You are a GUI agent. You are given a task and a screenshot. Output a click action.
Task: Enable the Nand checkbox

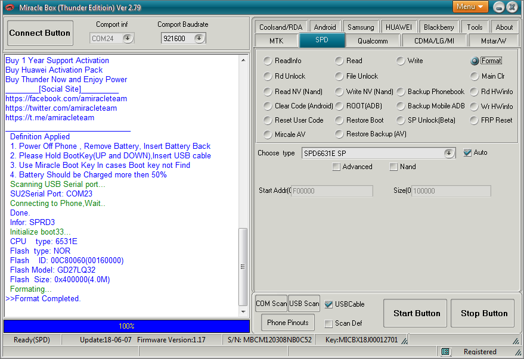[x=393, y=167]
